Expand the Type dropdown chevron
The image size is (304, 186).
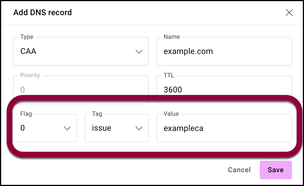[x=139, y=51]
